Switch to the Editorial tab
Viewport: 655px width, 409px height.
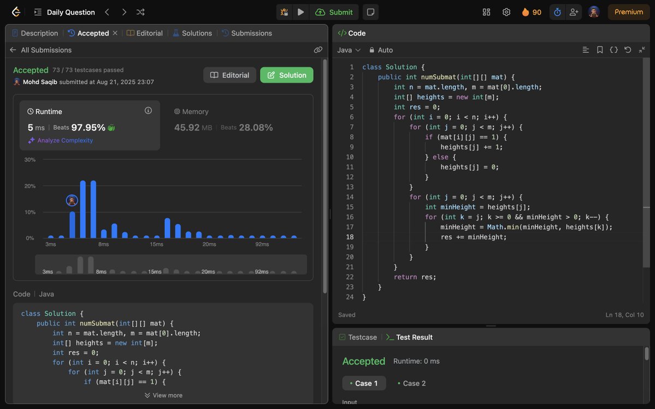pyautogui.click(x=145, y=33)
